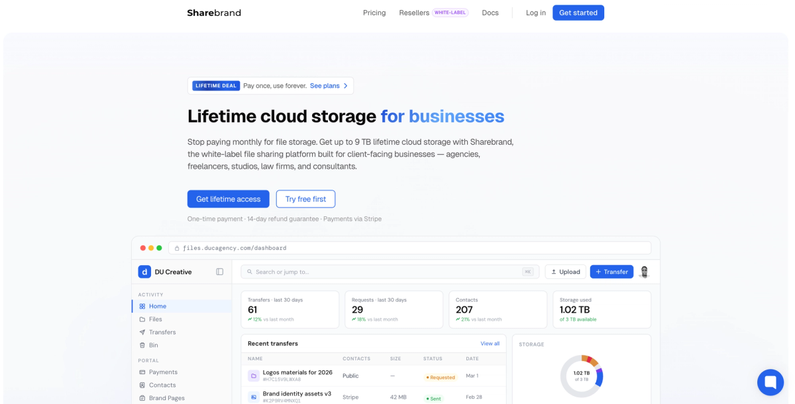The image size is (795, 404).
Task: Click the storage usage donut chart
Action: click(x=581, y=376)
